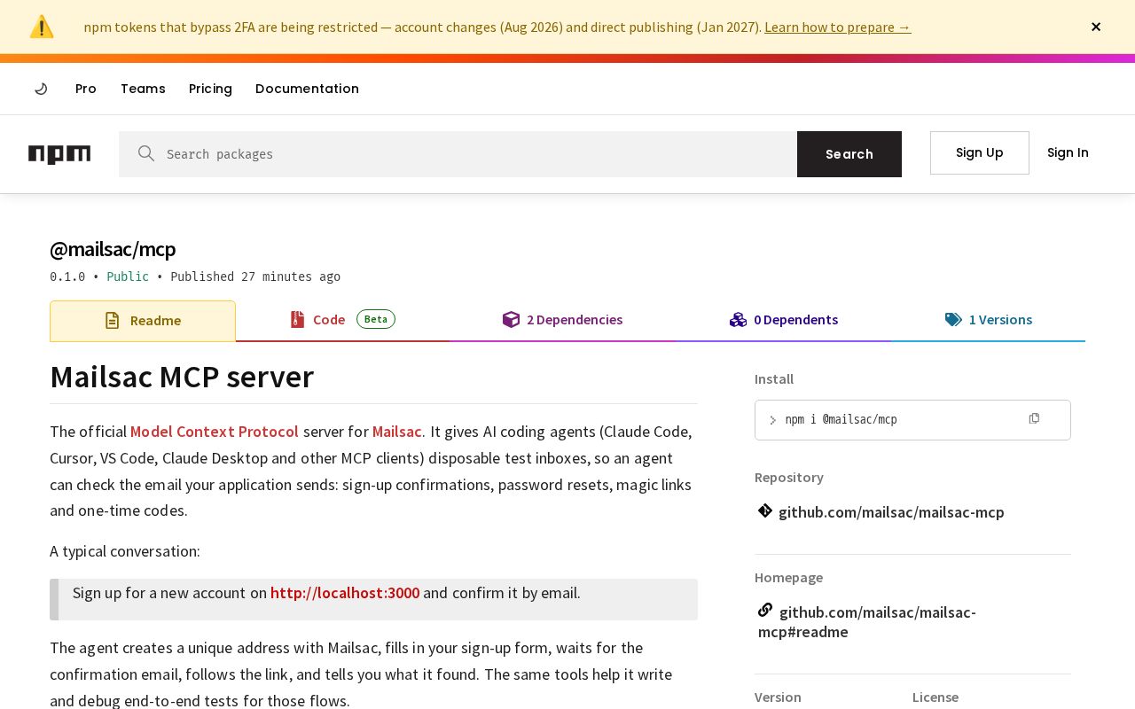Copy the install command via the copy icon
This screenshot has width=1135, height=709.
(1034, 418)
